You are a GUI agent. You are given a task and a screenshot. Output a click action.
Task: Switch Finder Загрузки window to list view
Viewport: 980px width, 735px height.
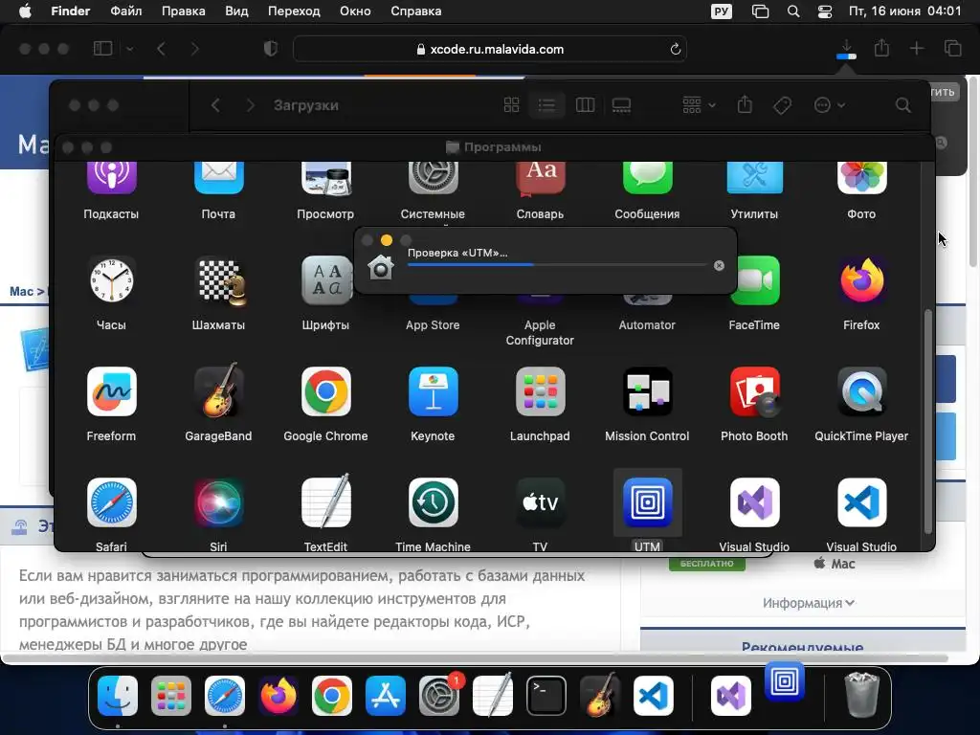[546, 105]
